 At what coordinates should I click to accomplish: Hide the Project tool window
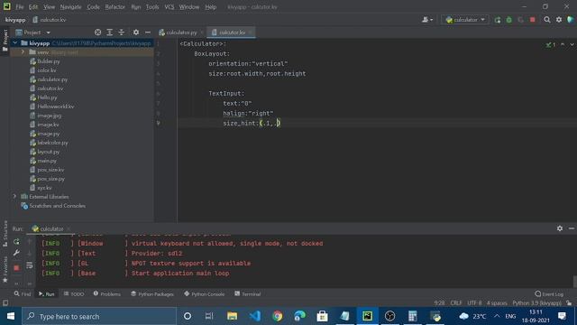point(148,32)
